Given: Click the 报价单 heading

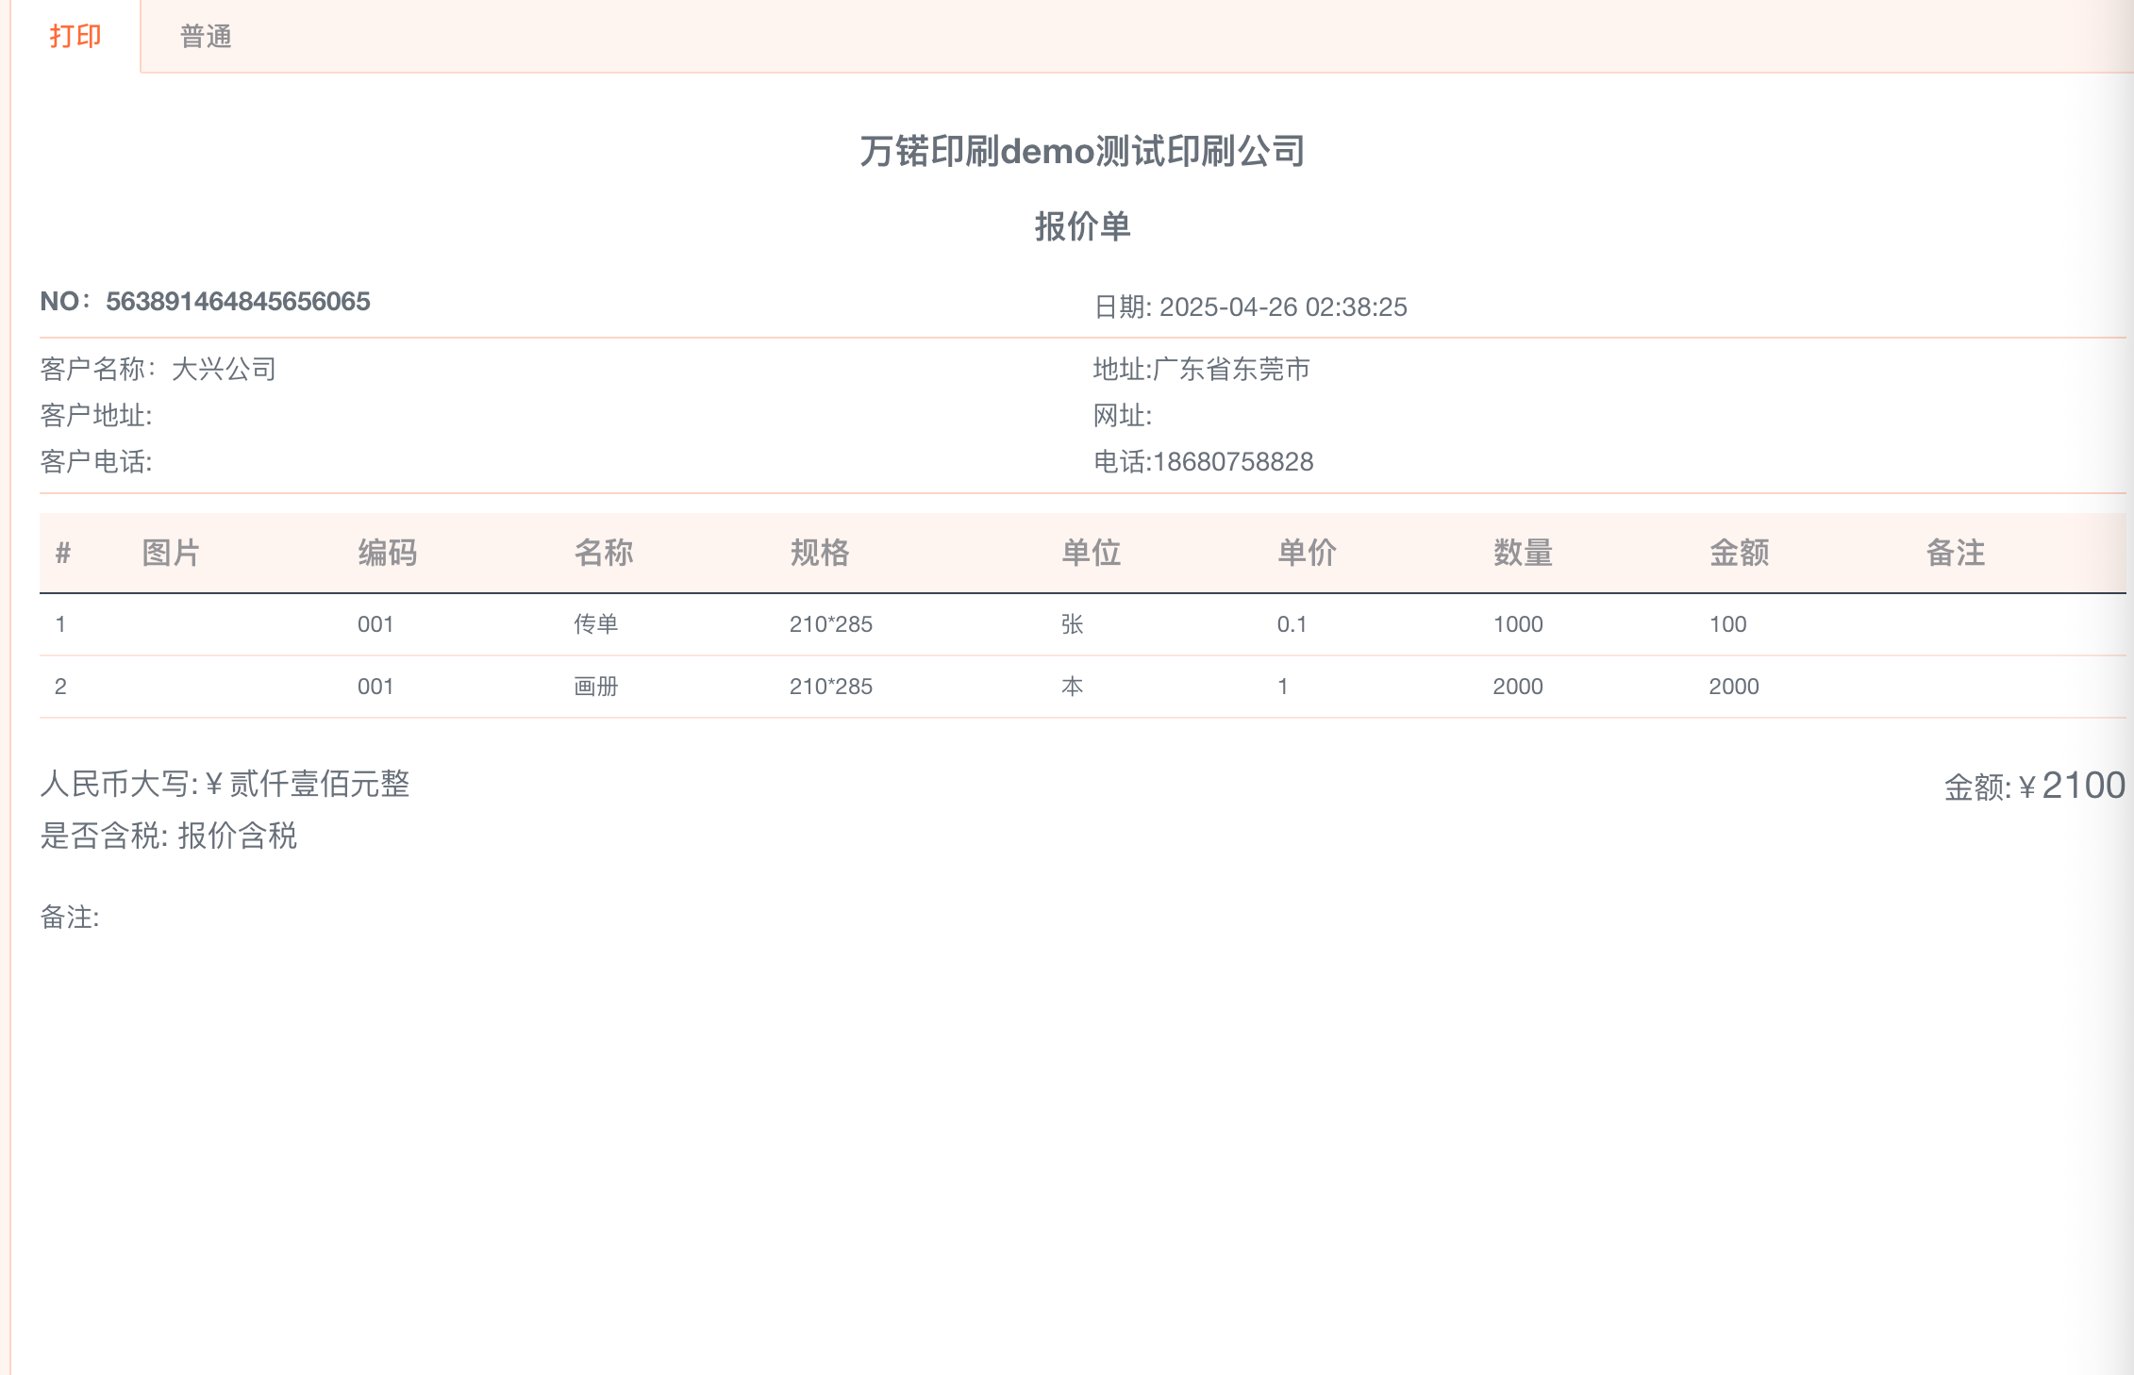Looking at the screenshot, I should pyautogui.click(x=1082, y=226).
